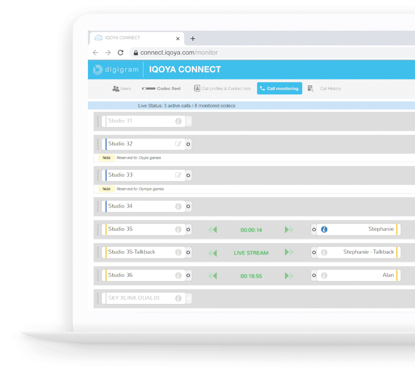
Task: Click the Note label under Studio 33
Action: click(x=106, y=189)
